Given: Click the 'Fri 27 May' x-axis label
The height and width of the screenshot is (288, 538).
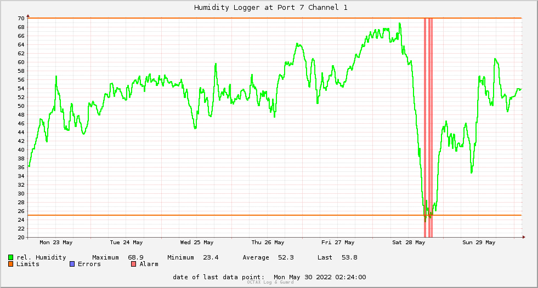Looking at the screenshot, I should pyautogui.click(x=338, y=243).
